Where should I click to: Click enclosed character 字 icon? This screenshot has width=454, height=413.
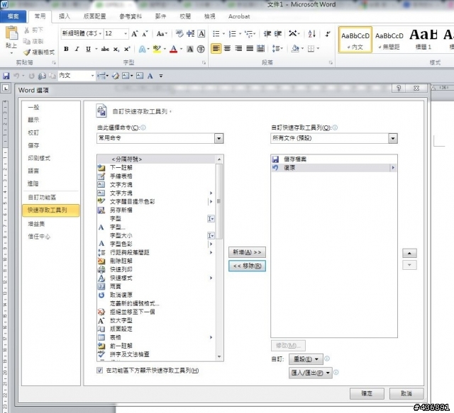pos(201,49)
